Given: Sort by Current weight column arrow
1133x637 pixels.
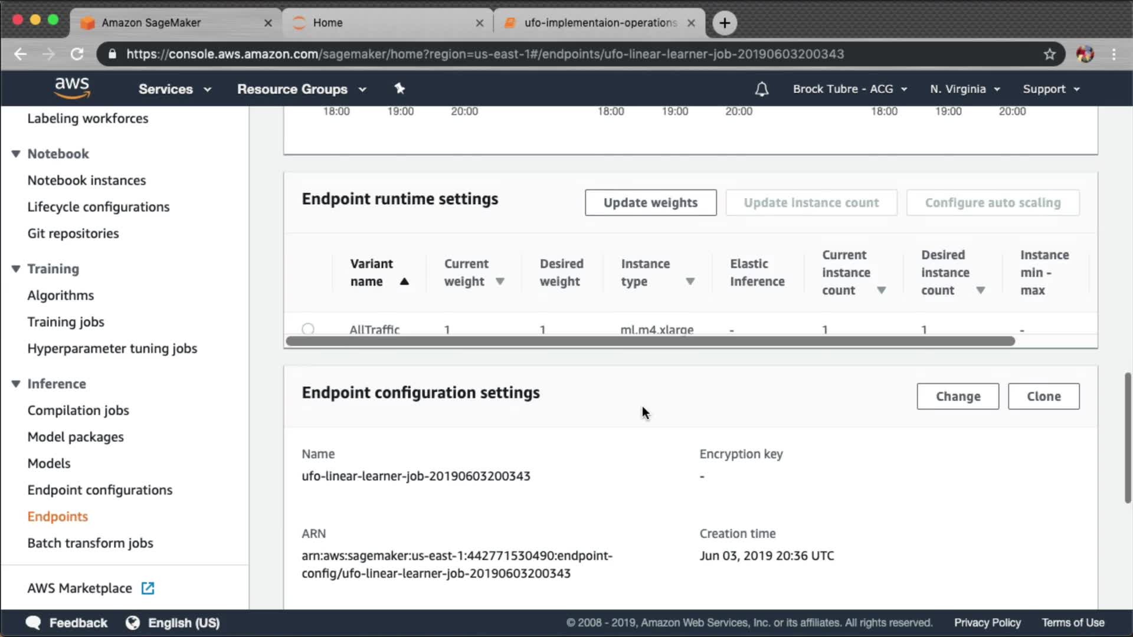Looking at the screenshot, I should 500,281.
